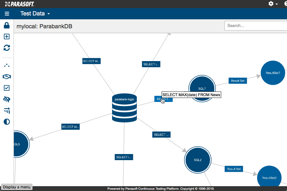Click the checked-box icon in the sidebar
Viewport: 287px width, 191px height.
tap(7, 88)
